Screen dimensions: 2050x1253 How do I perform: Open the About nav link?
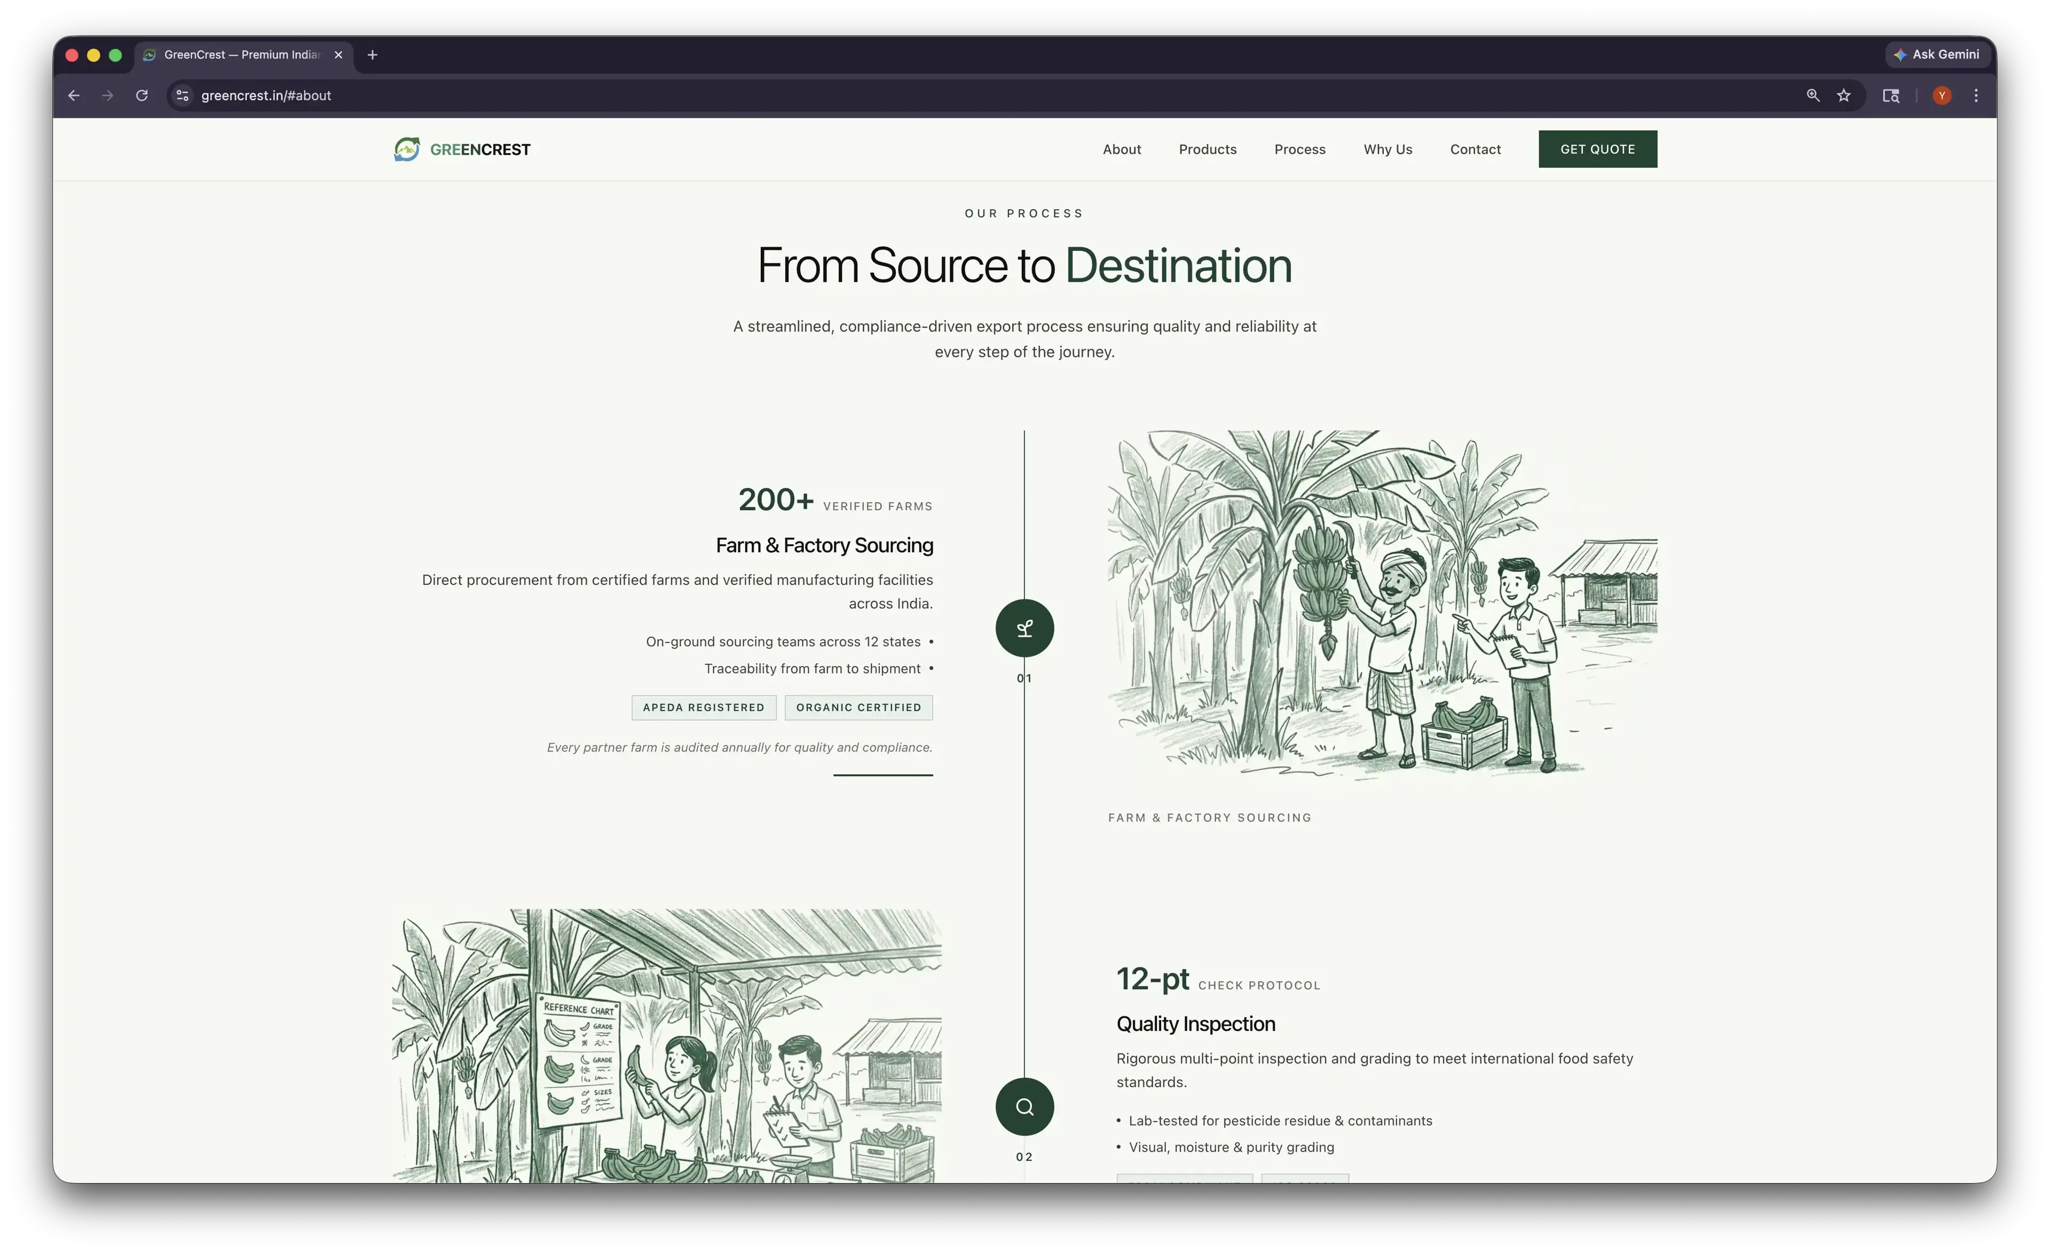pos(1122,149)
